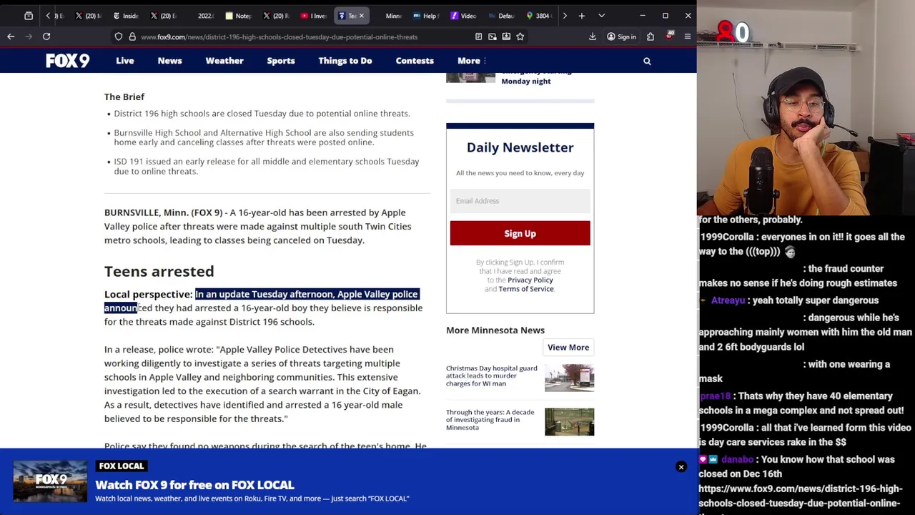This screenshot has width=915, height=515.
Task: Click The Brief heading
Action: pos(124,97)
